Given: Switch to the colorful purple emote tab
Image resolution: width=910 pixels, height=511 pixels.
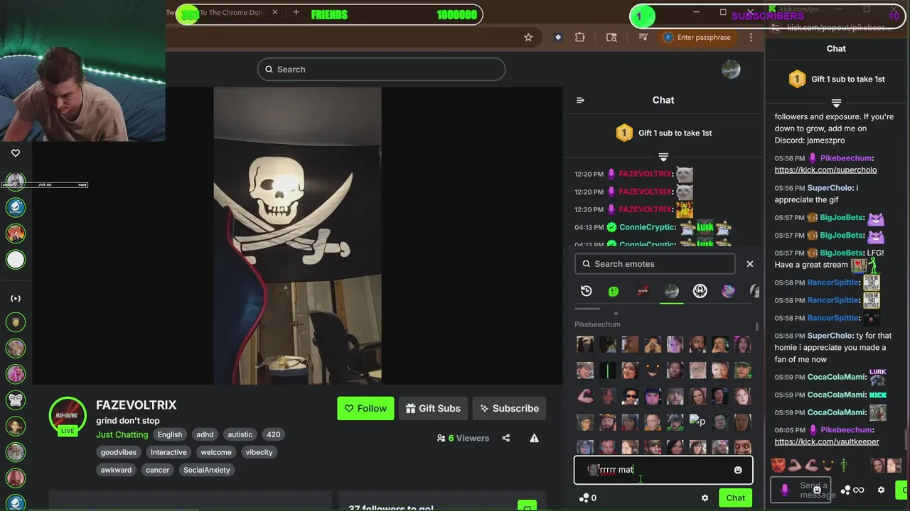Looking at the screenshot, I should 728,291.
